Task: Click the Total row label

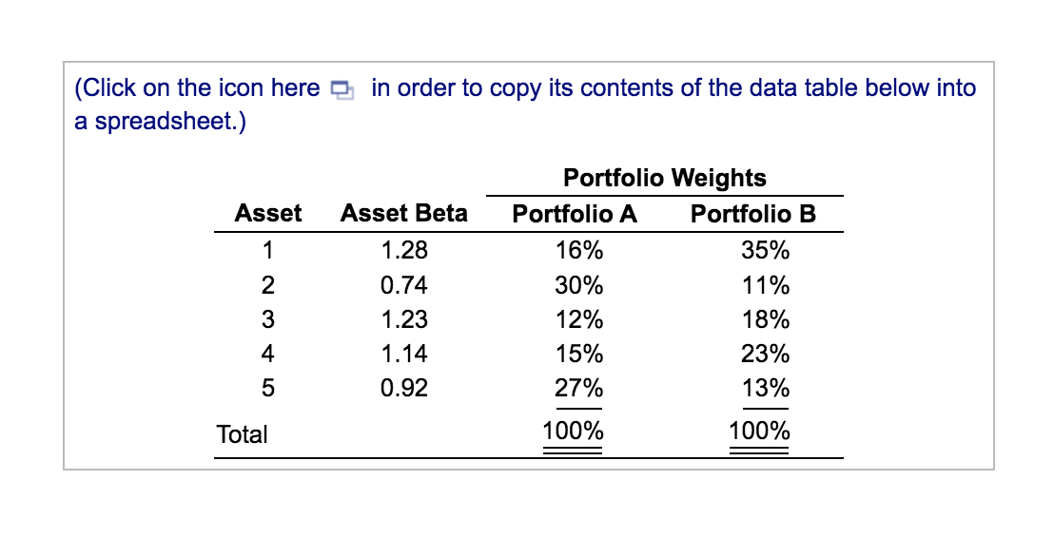Action: (242, 434)
